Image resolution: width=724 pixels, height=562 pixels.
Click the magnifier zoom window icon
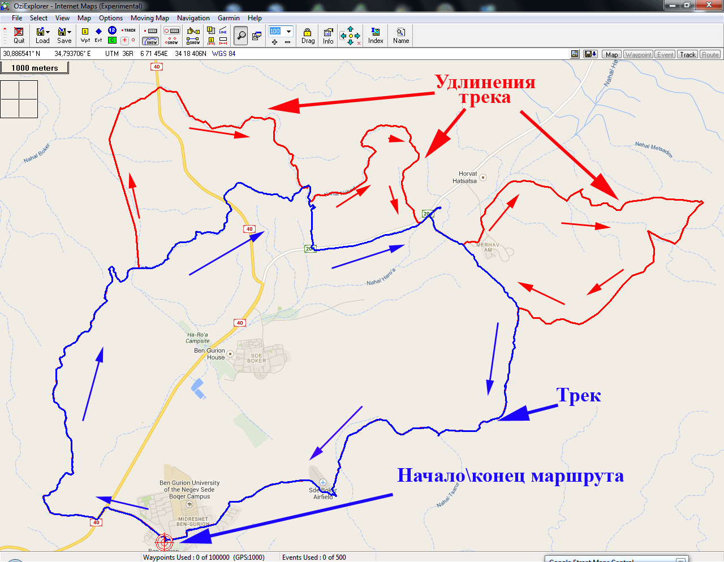click(x=241, y=36)
